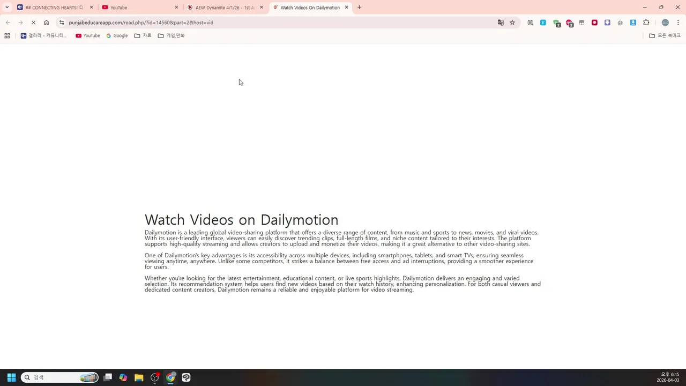This screenshot has height=386, width=686.
Task: Close the YouTube tab
Action: point(176,8)
